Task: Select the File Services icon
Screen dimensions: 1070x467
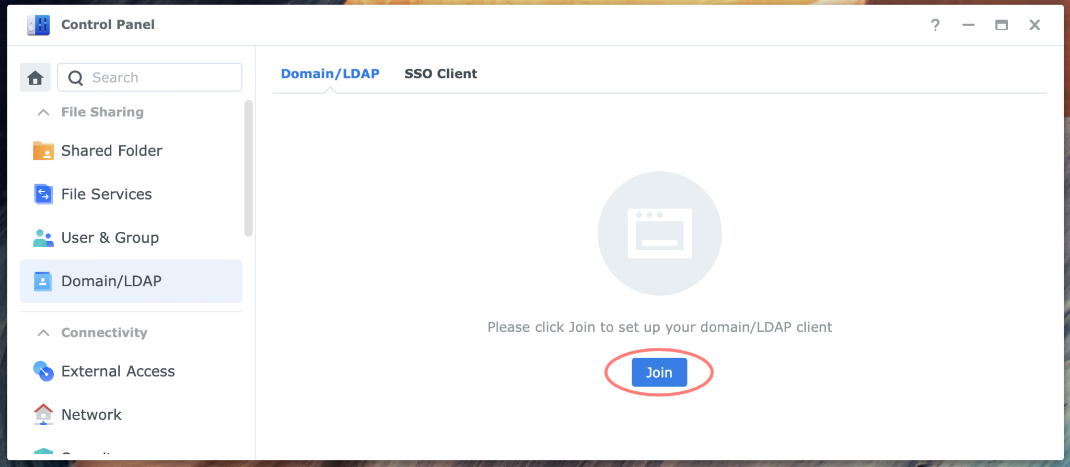Action: (x=44, y=194)
